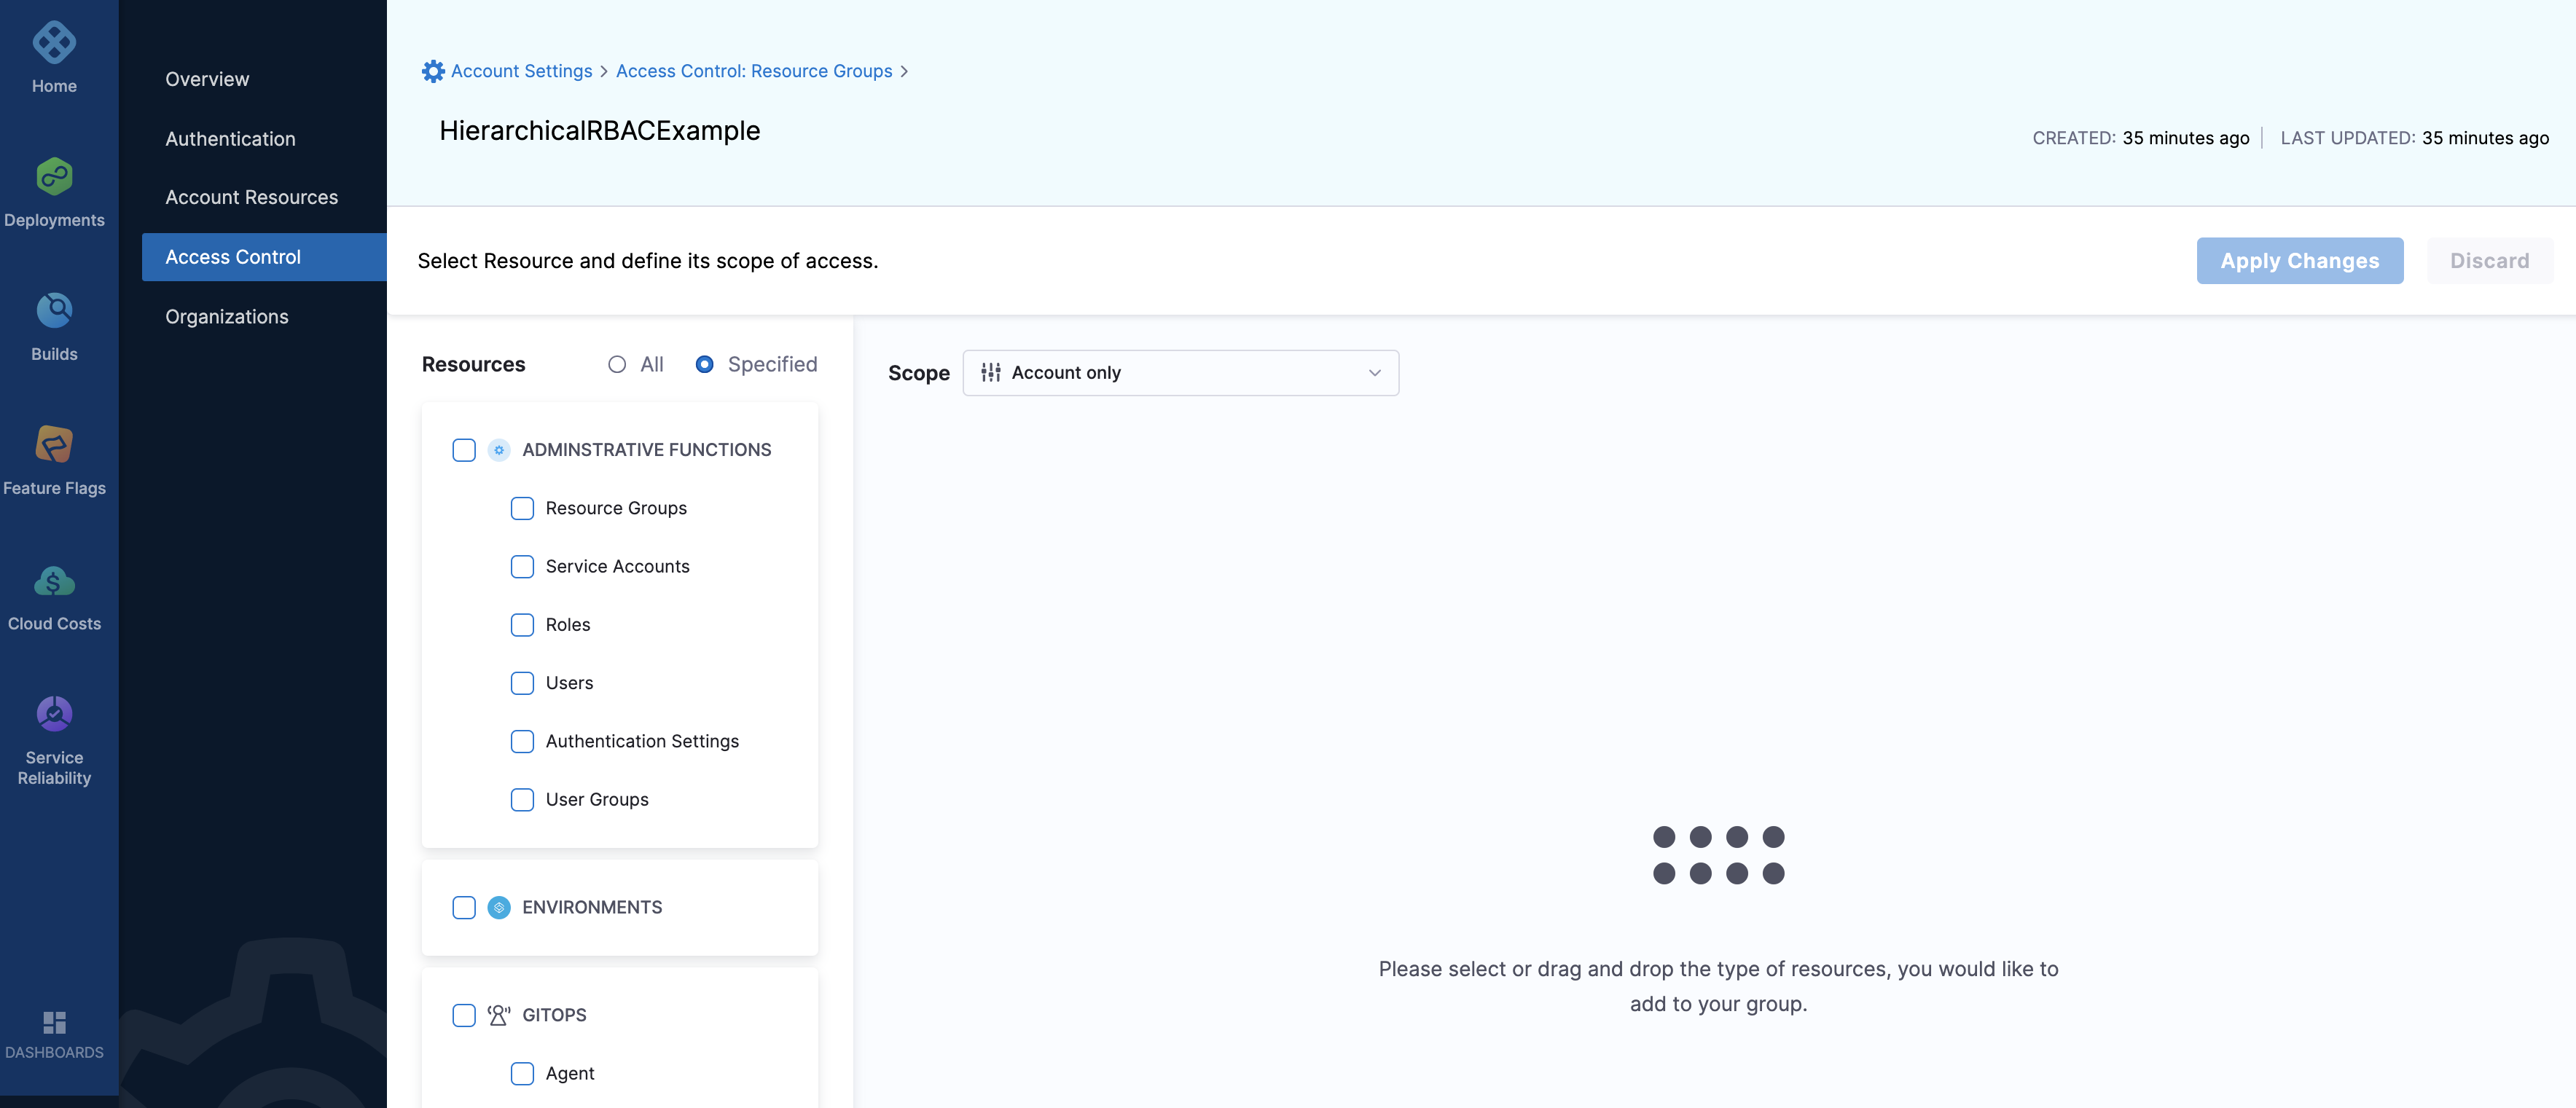Check the GitOps checkbox

point(464,1016)
